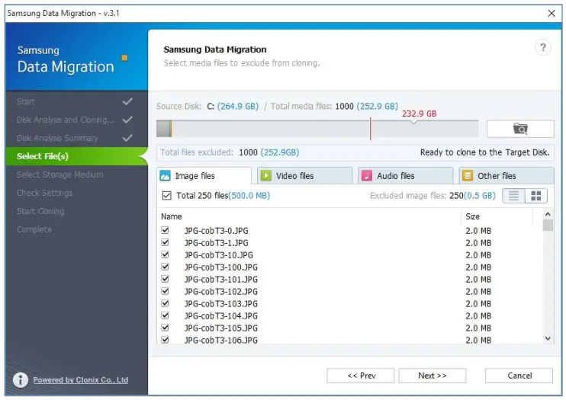Go to Select Storage Medium step
The height and width of the screenshot is (400, 566).
[x=60, y=174]
